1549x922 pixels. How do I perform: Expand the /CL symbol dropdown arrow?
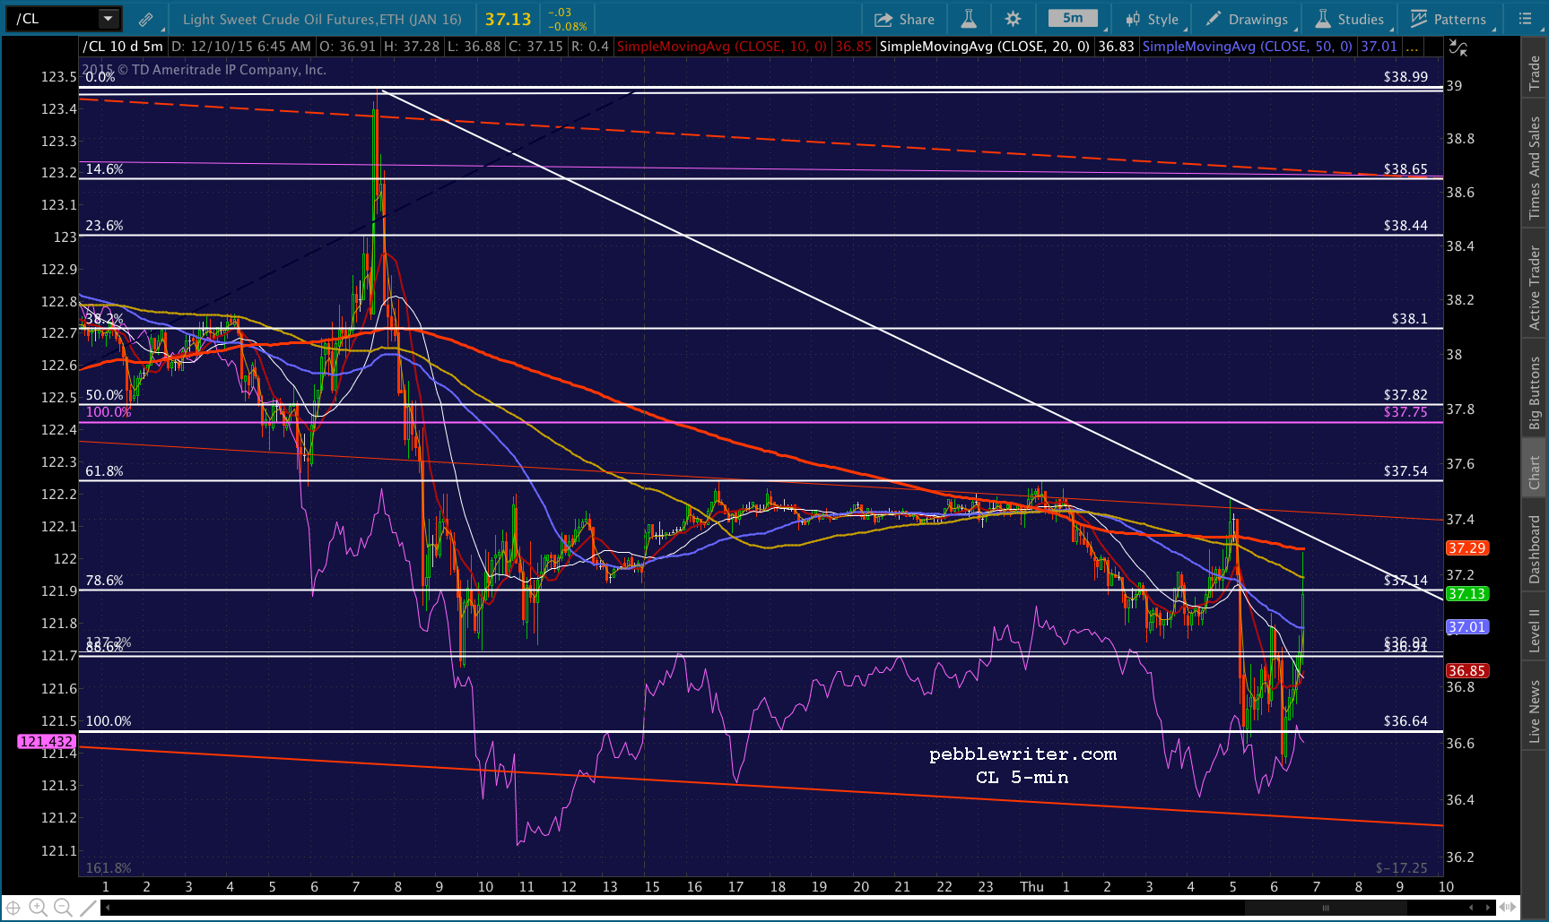(109, 19)
